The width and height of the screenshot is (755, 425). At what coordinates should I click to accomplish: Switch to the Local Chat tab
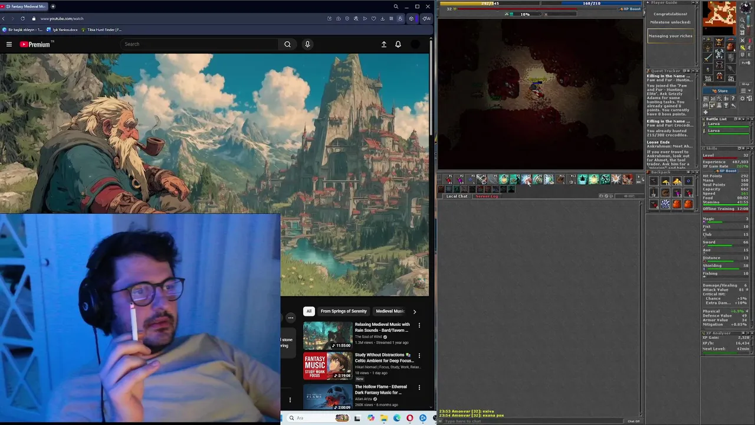[457, 196]
